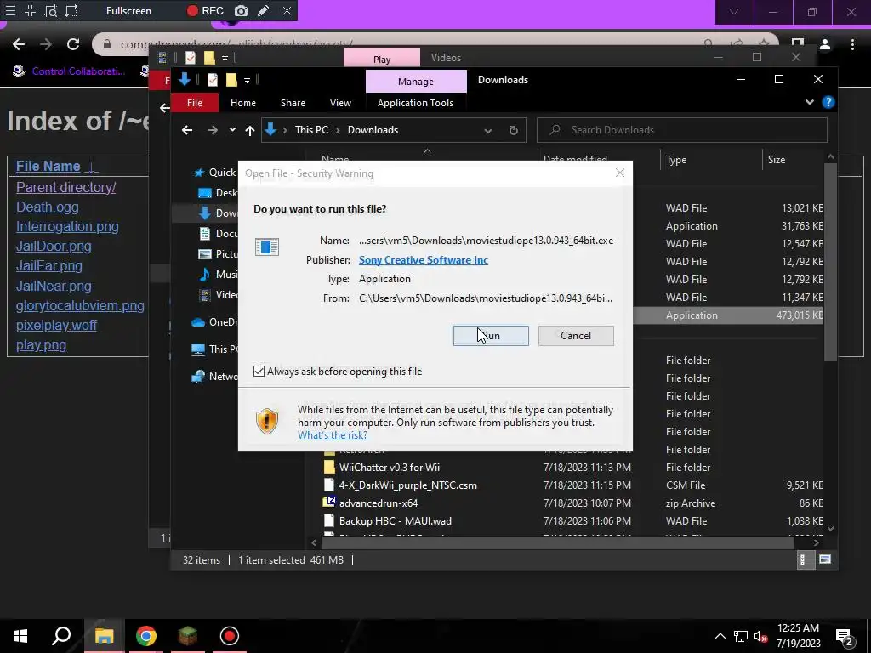Open Interrogation.png link in browser
The image size is (871, 653).
67,226
